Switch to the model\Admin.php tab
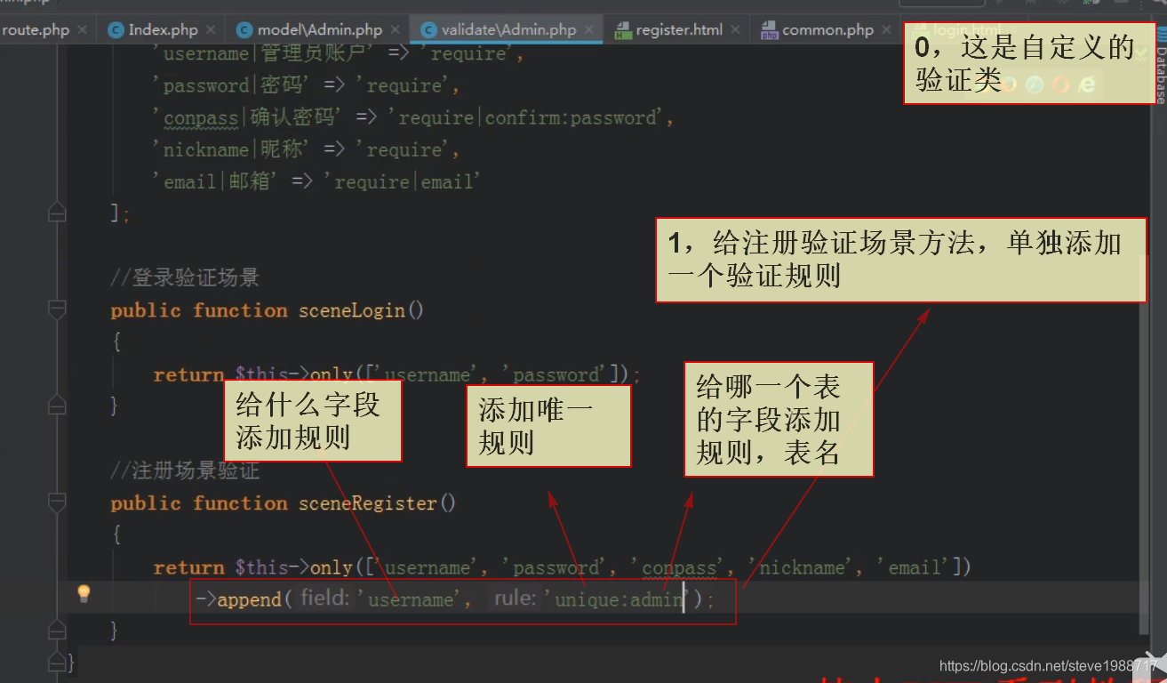The width and height of the screenshot is (1167, 683). [x=320, y=29]
